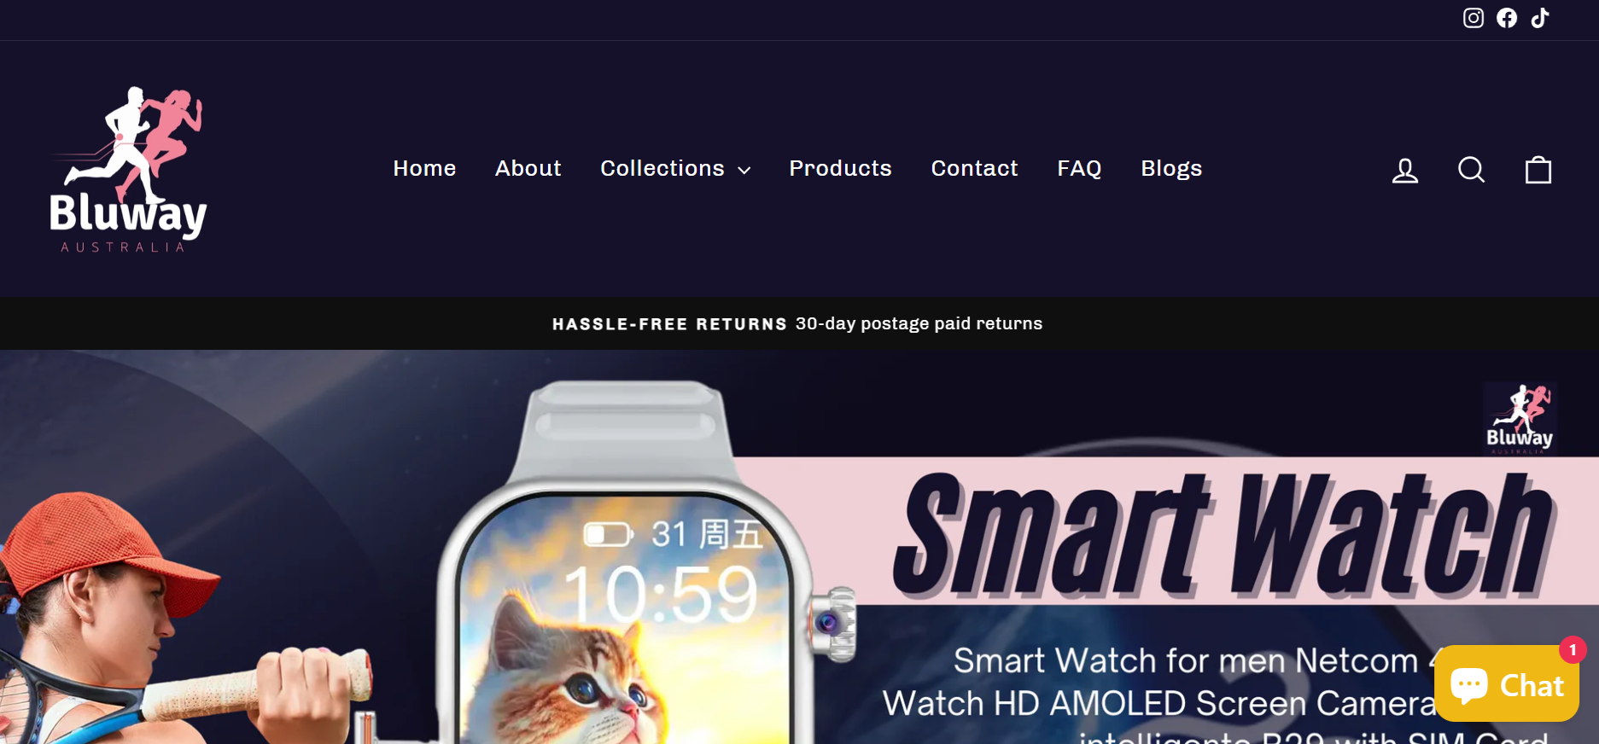Viewport: 1599px width, 744px height.
Task: Go to the Home page
Action: point(424,168)
